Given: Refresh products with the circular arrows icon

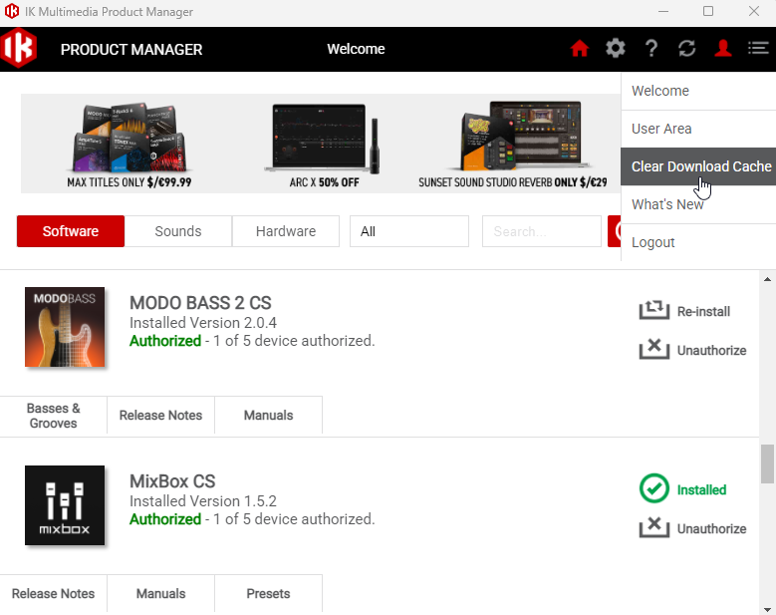Looking at the screenshot, I should click(687, 49).
